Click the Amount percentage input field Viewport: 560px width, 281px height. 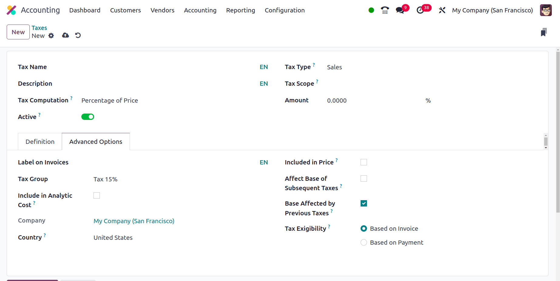(x=373, y=101)
